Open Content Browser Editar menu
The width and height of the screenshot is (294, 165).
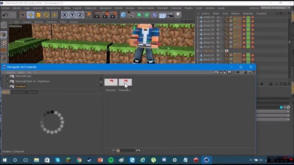21,72
